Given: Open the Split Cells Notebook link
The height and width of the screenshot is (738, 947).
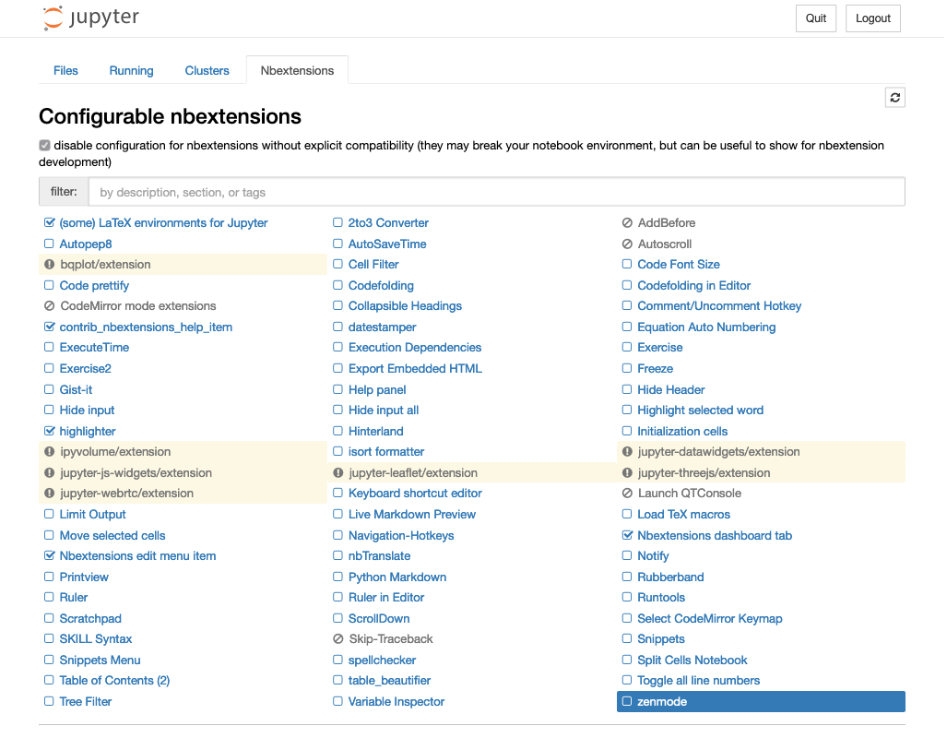Looking at the screenshot, I should [692, 660].
